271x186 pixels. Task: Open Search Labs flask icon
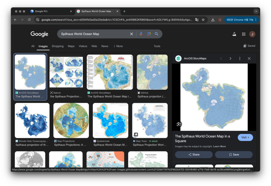click(x=234, y=34)
